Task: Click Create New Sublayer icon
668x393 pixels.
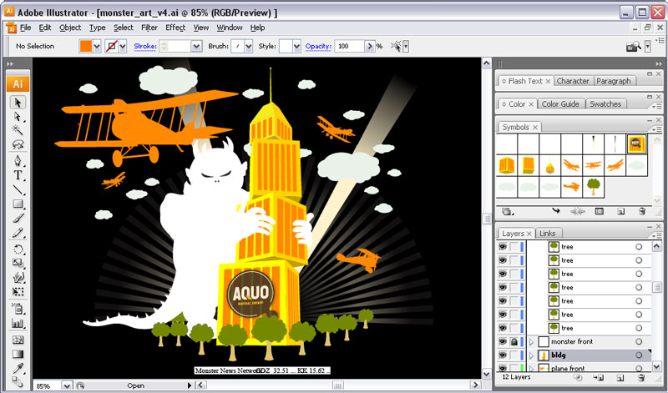Action: tap(598, 377)
